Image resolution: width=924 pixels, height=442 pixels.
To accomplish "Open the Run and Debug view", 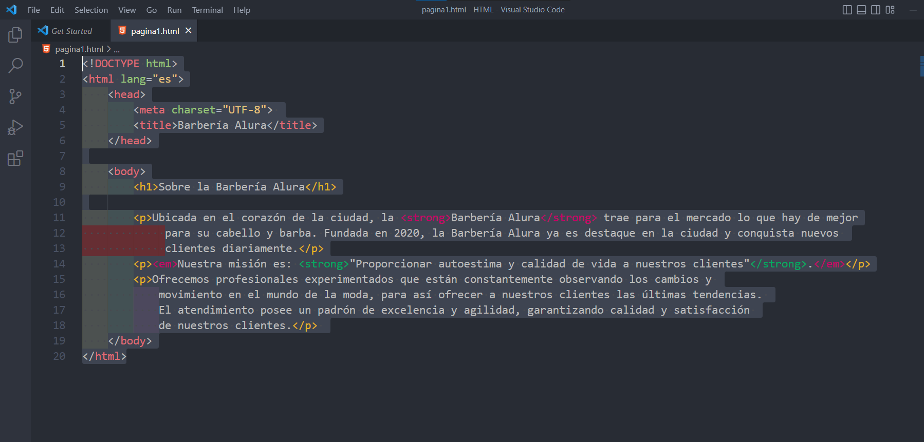I will tap(15, 127).
